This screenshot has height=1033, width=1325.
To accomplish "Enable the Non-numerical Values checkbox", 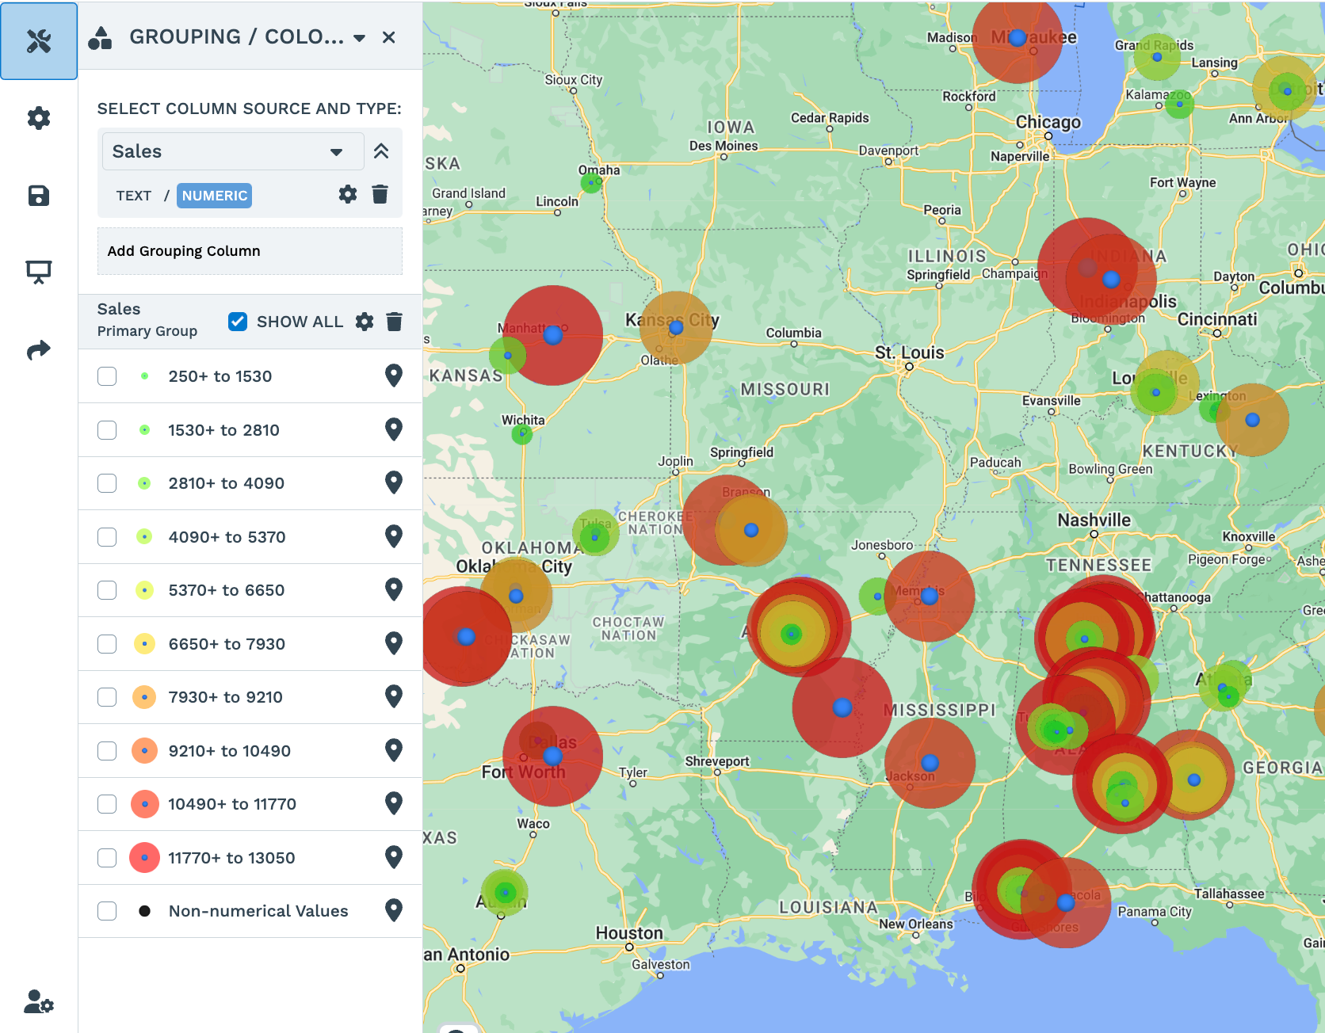I will point(107,911).
